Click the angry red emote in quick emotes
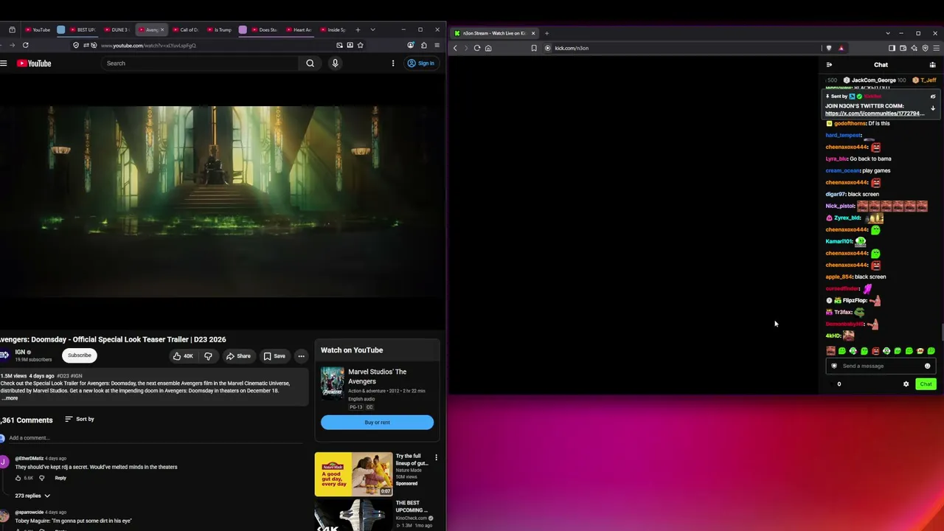The height and width of the screenshot is (531, 944). pyautogui.click(x=875, y=351)
